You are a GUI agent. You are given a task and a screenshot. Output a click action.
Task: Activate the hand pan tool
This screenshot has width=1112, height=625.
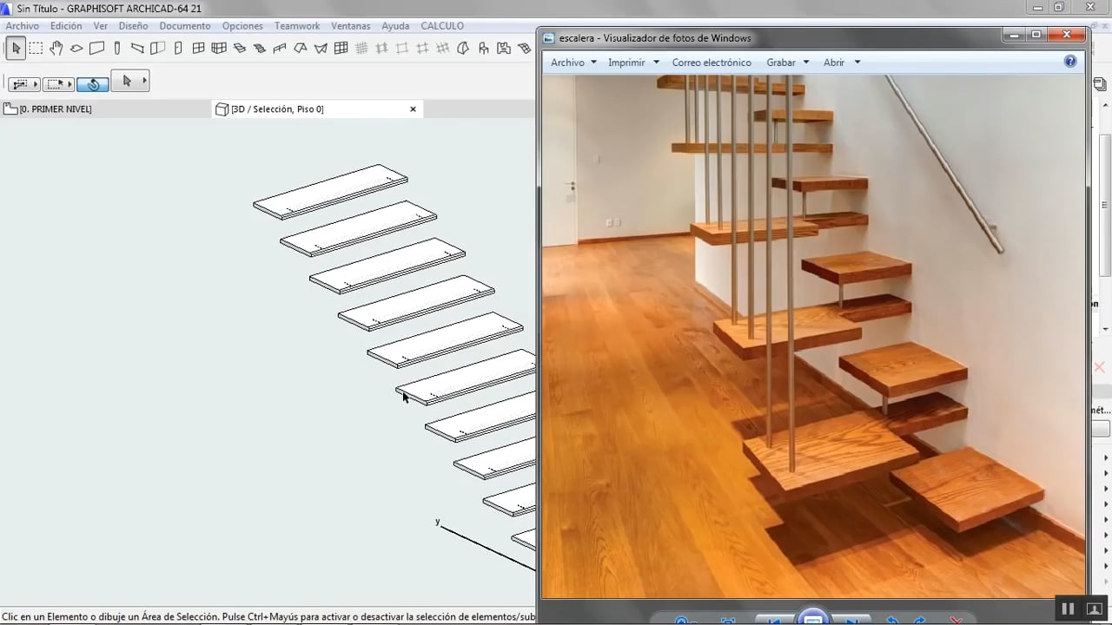pyautogui.click(x=56, y=49)
